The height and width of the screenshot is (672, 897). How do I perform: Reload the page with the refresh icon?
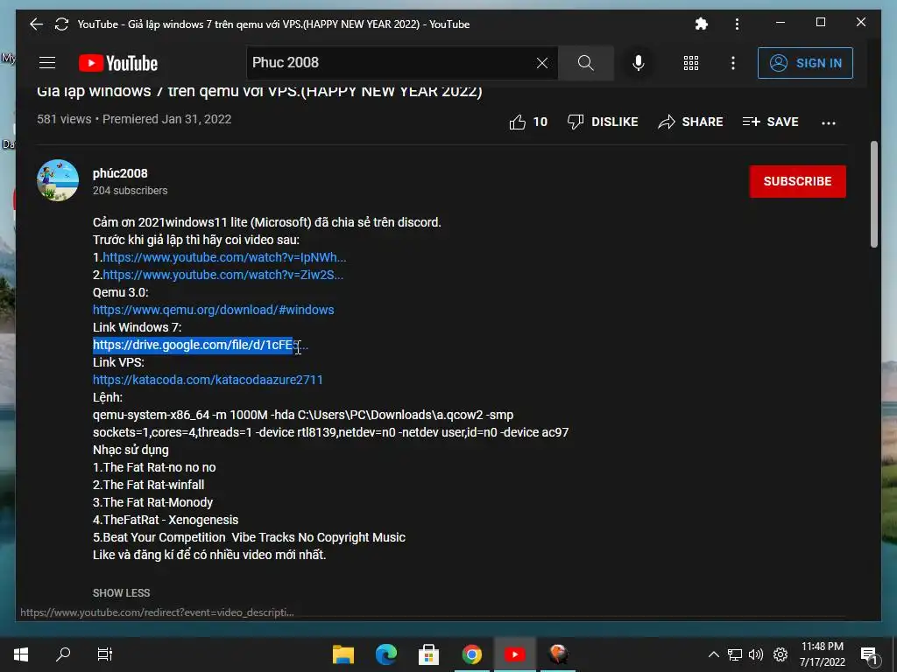[62, 24]
